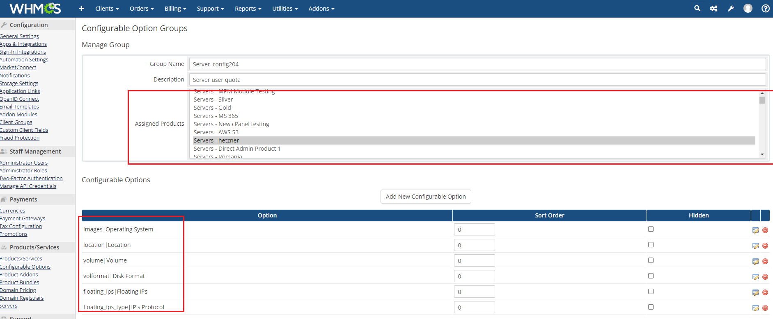Viewport: 773px width, 319px height.
Task: Check the Hidden box for volume|Volume
Action: 651,260
